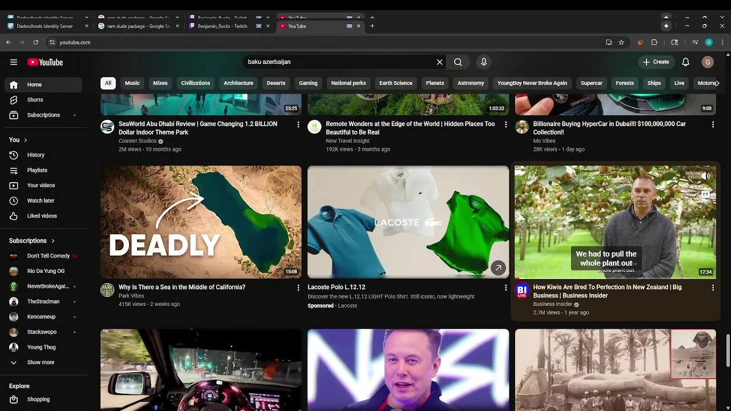Image resolution: width=731 pixels, height=411 pixels.
Task: Open the Chrome three-dot menu
Action: pyautogui.click(x=722, y=42)
